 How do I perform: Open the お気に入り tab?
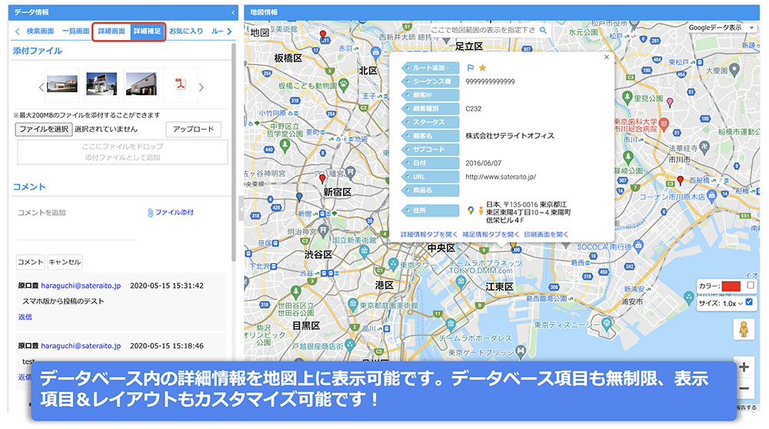186,31
